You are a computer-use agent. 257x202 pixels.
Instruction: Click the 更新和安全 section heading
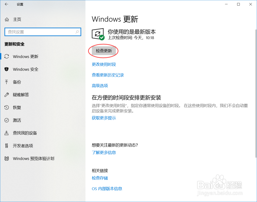[x=14, y=44]
